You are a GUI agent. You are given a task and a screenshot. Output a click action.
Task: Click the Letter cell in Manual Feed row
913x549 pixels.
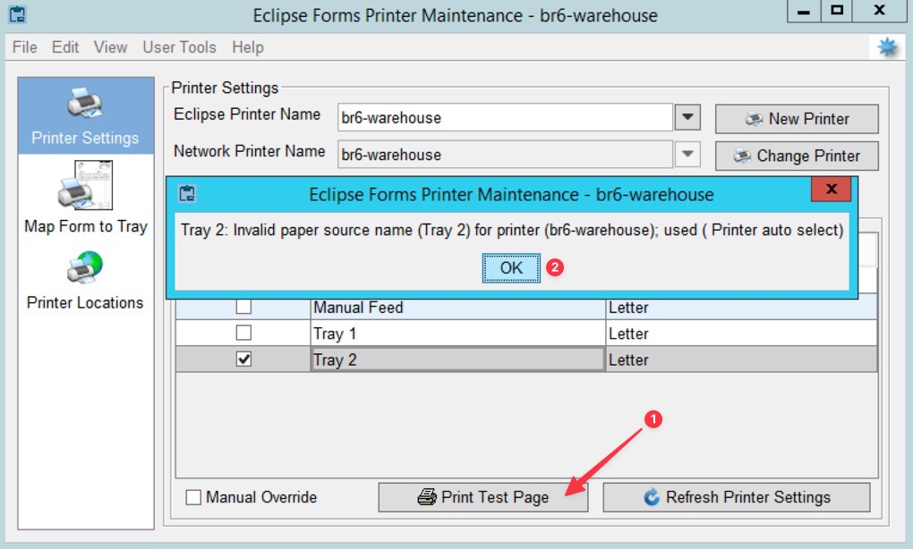741,307
